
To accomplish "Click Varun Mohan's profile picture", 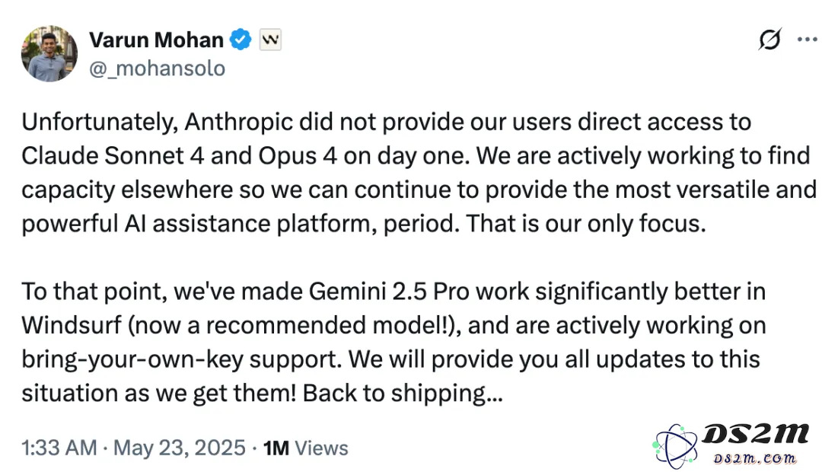I will click(x=49, y=53).
